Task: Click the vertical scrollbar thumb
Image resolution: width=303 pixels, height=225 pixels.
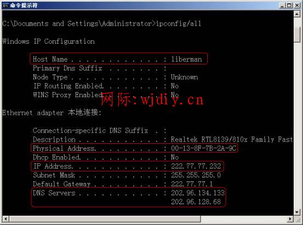Action: coord(297,34)
